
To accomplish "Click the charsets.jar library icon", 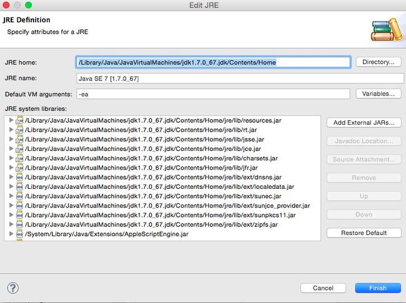I will pos(19,158).
